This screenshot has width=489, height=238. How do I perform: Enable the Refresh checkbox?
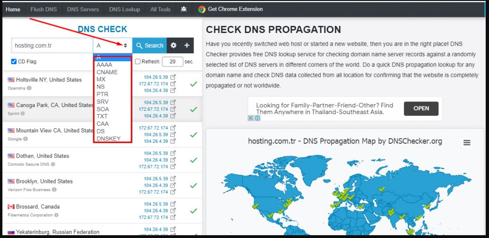pos(138,62)
